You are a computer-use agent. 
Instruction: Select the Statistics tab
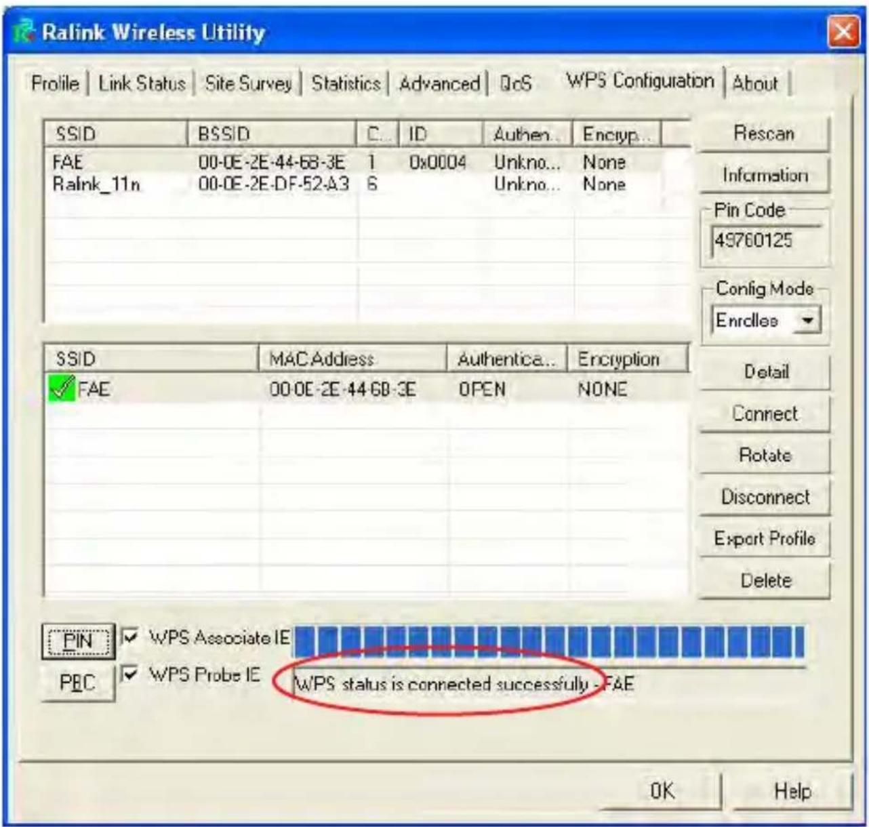tap(346, 83)
